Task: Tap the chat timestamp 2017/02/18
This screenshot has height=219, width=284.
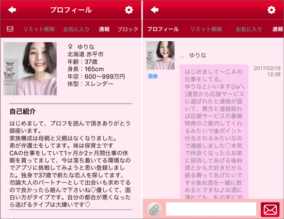Action: point(267,68)
